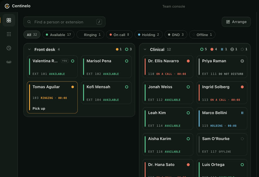Click EXT 117 OFFLINE status text

coord(217,151)
